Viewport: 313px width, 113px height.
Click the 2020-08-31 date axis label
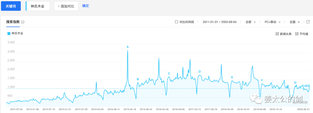(303, 109)
